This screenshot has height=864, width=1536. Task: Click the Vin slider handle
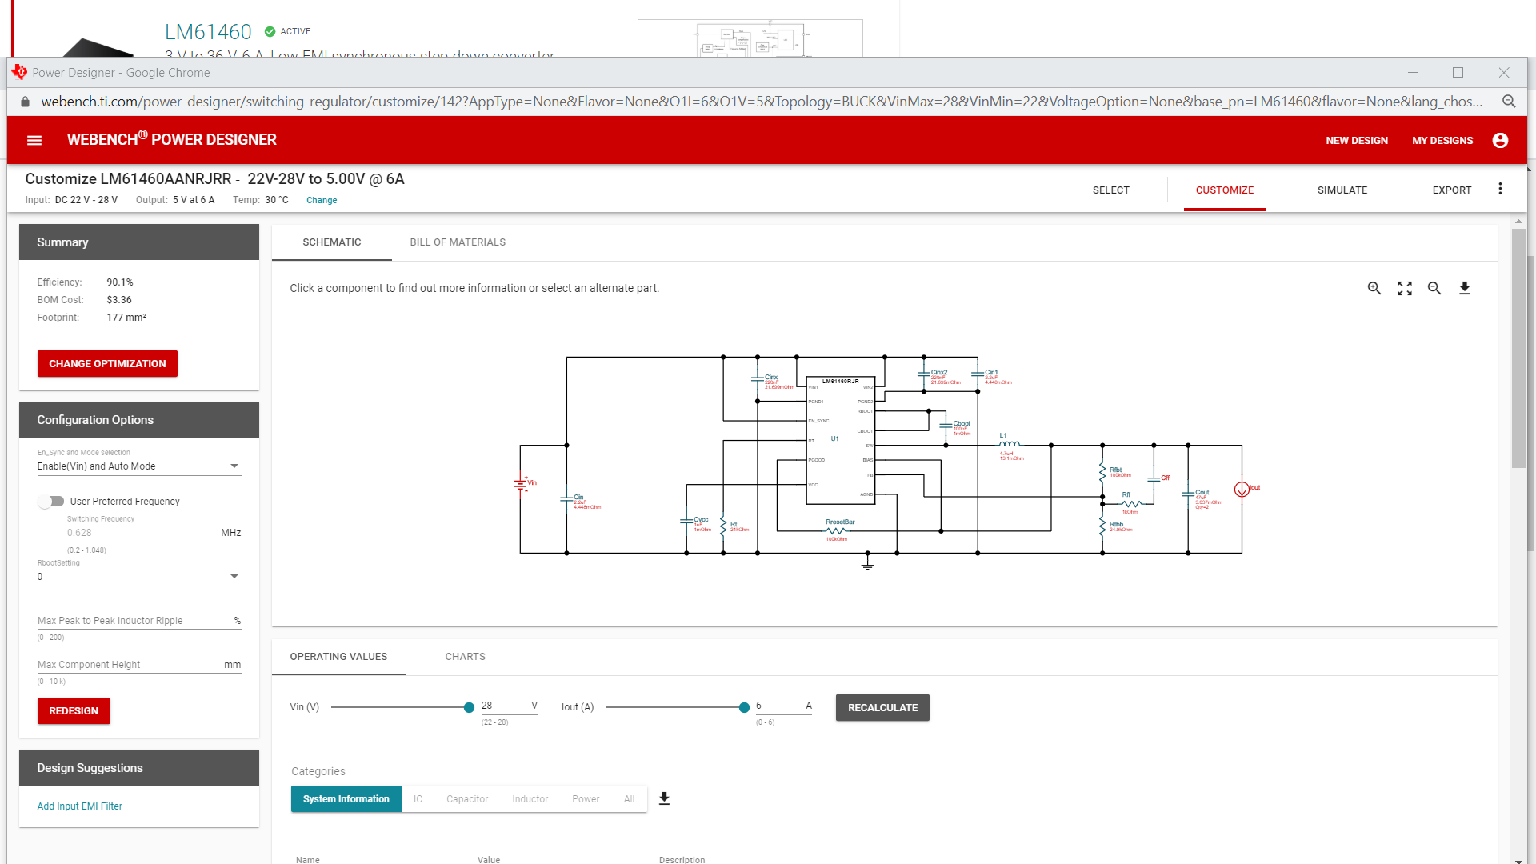[x=469, y=708]
